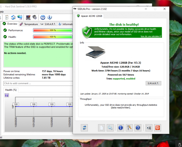Select the Health (%) graph tab

click(11, 90)
